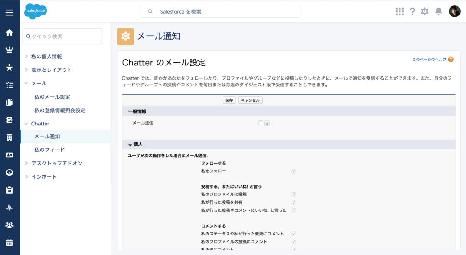Click the キャンセル button
466x255 pixels.
[250, 100]
